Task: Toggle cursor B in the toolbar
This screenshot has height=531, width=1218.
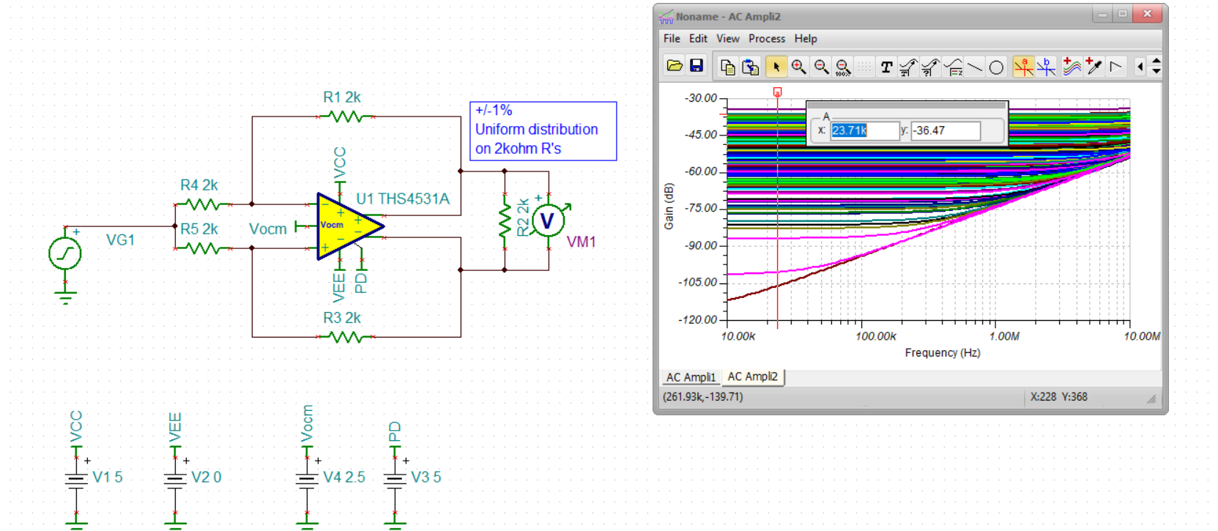Action: pyautogui.click(x=1046, y=67)
